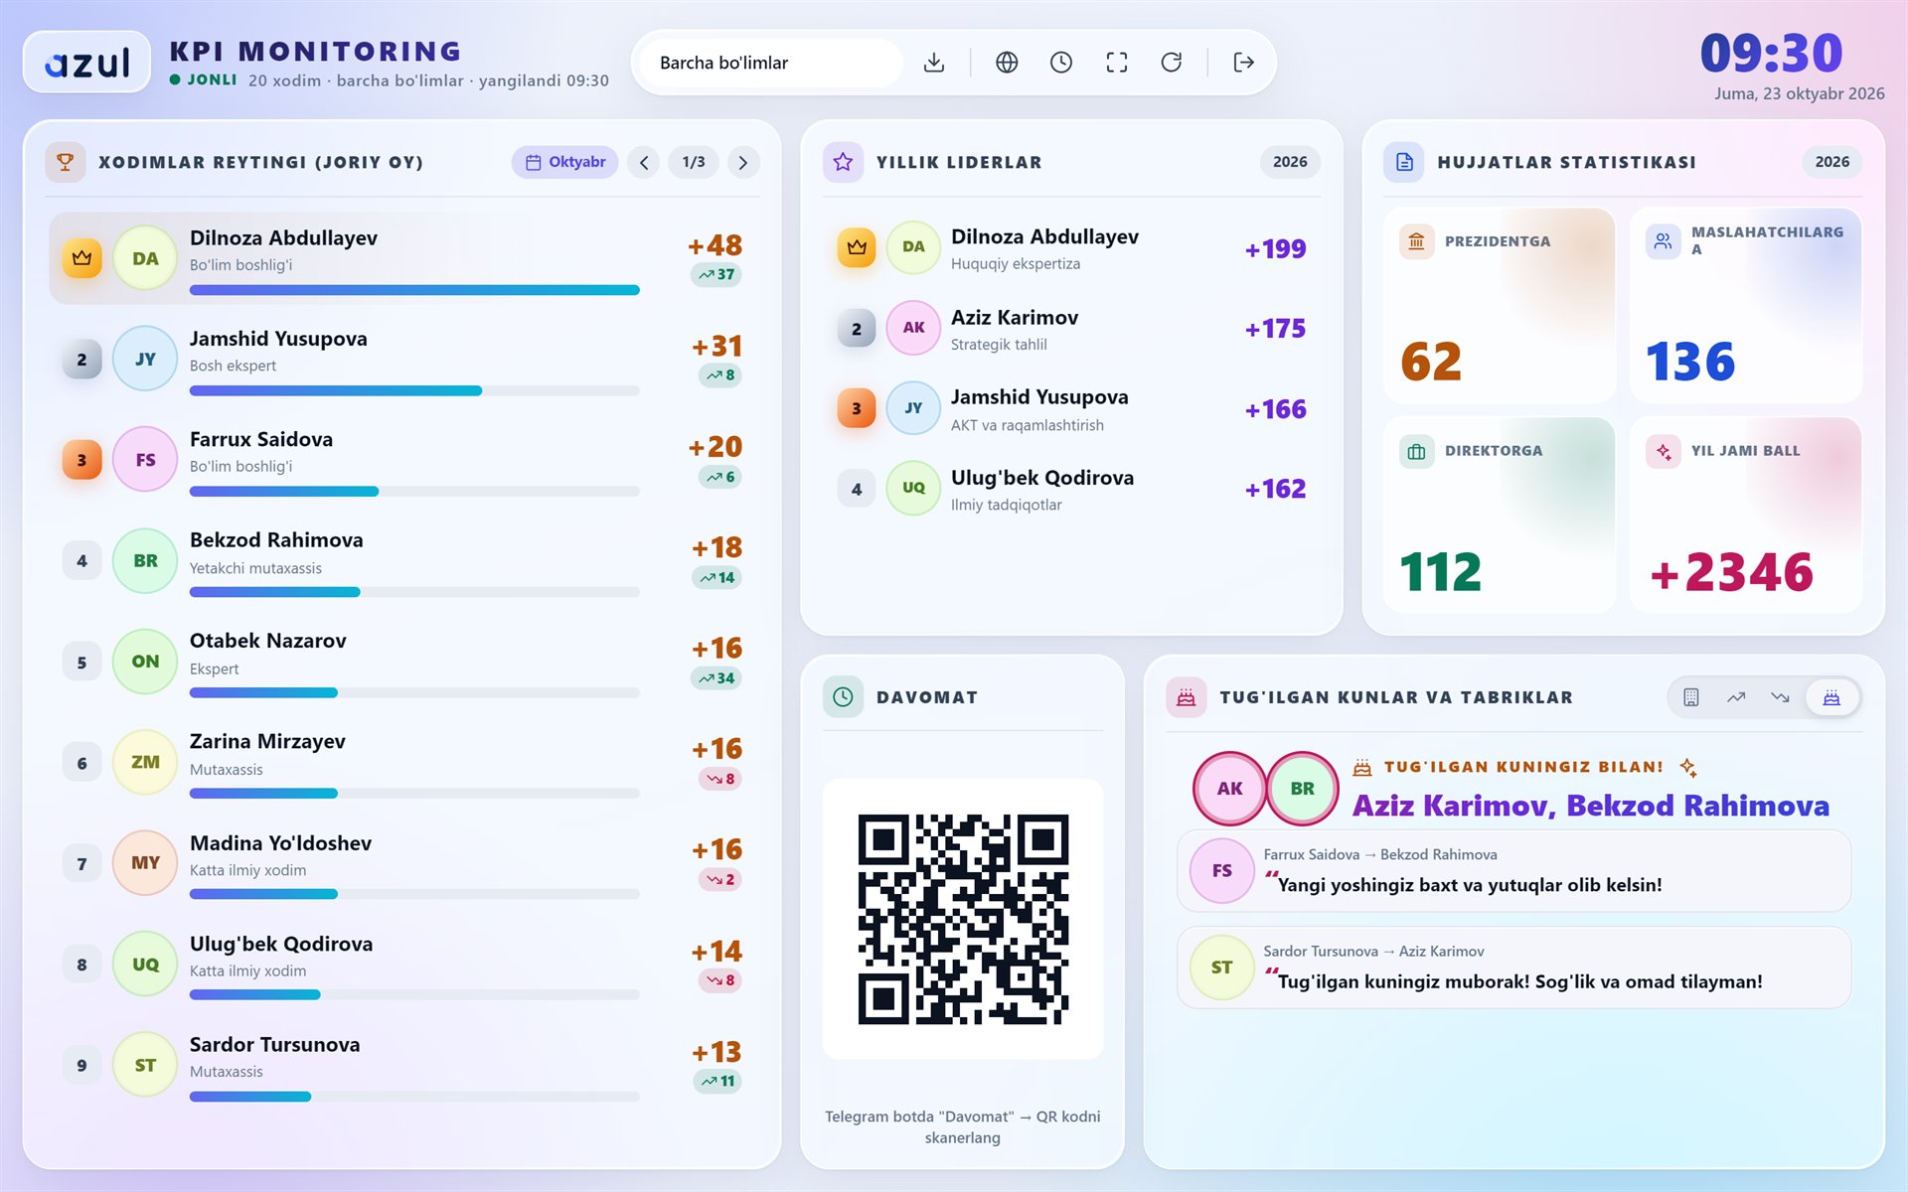1908x1192 pixels.
Task: Click the 2026 year badge in Yillik Liderlar
Action: tap(1290, 162)
